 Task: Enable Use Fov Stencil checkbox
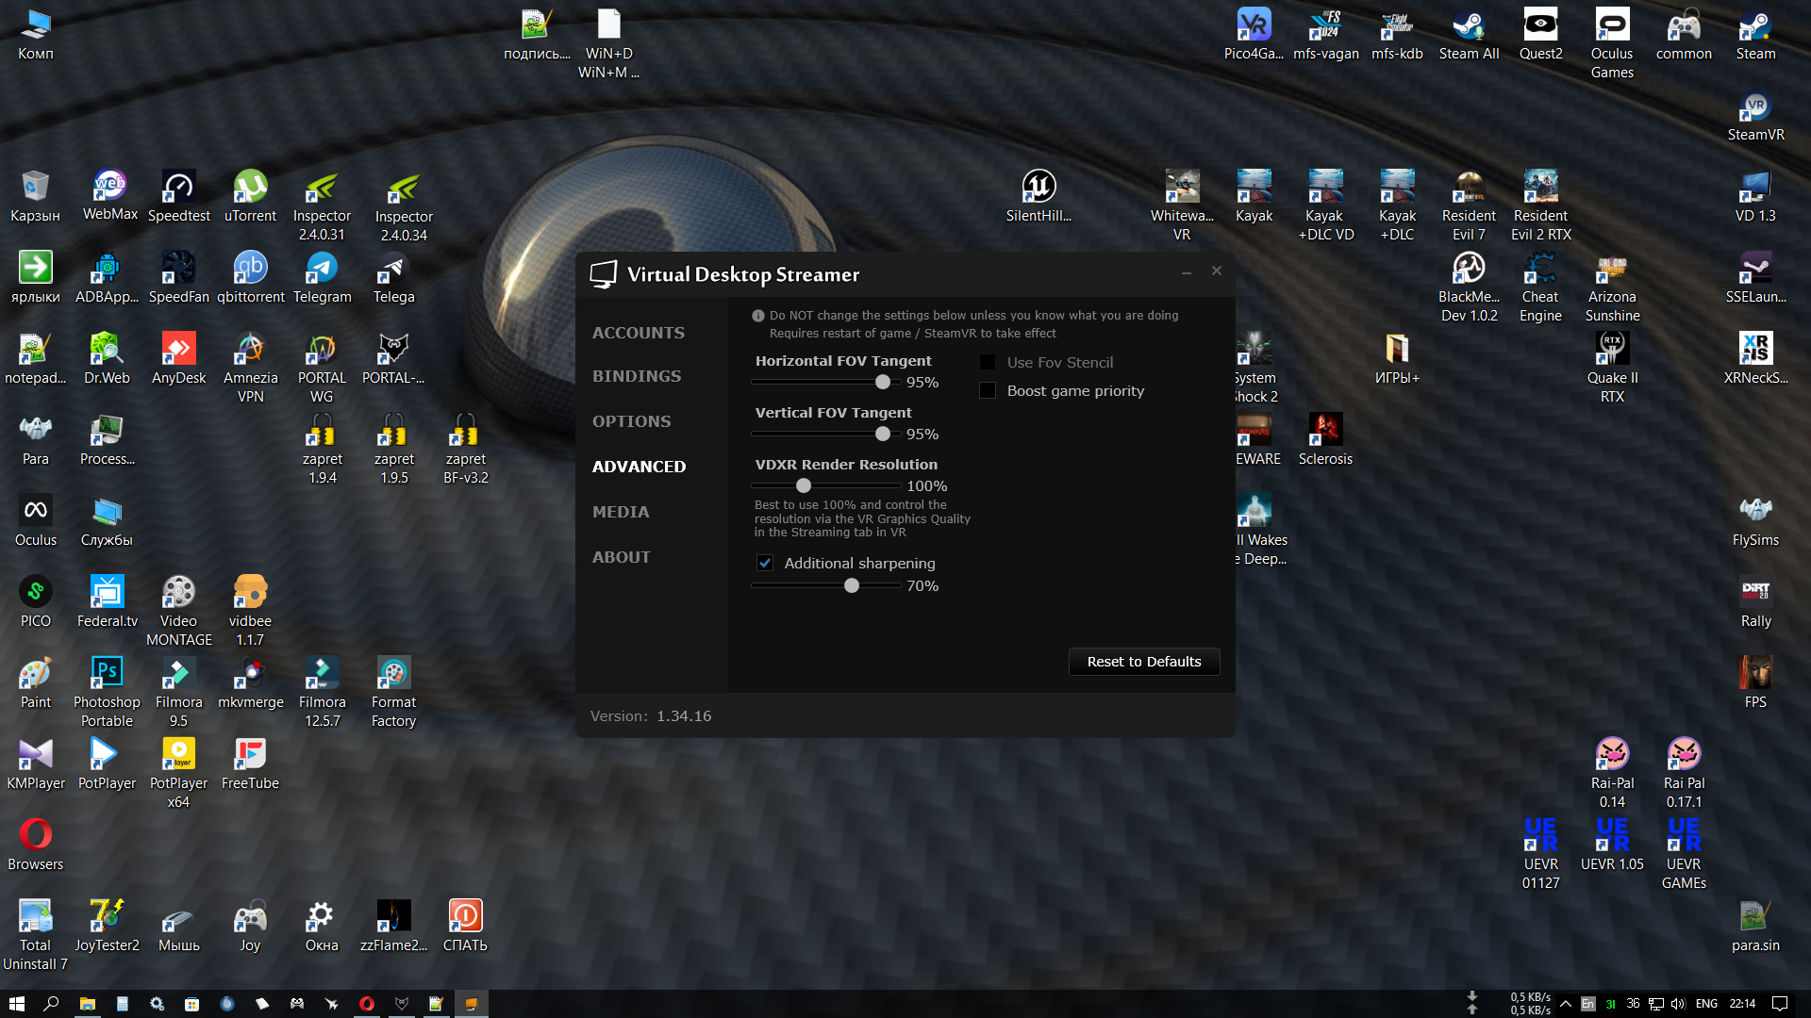pyautogui.click(x=988, y=362)
